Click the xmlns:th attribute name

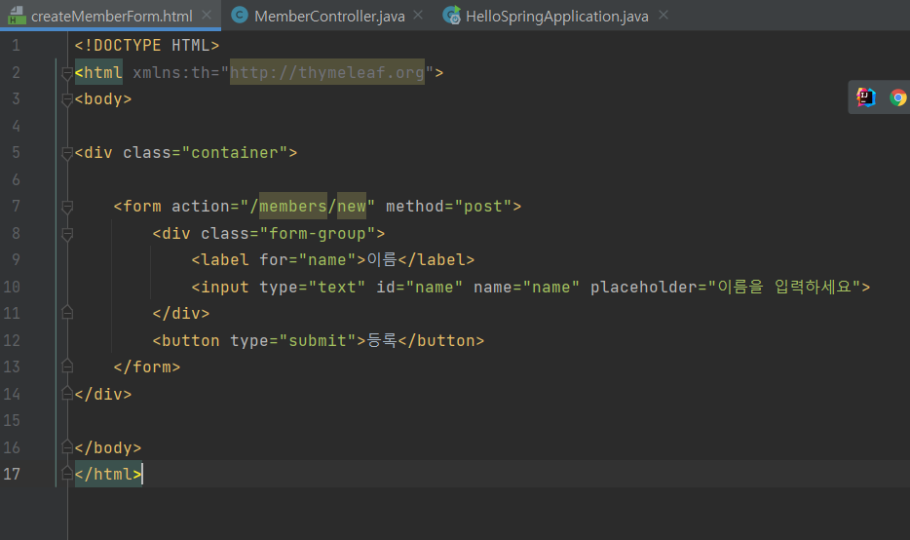(x=171, y=72)
